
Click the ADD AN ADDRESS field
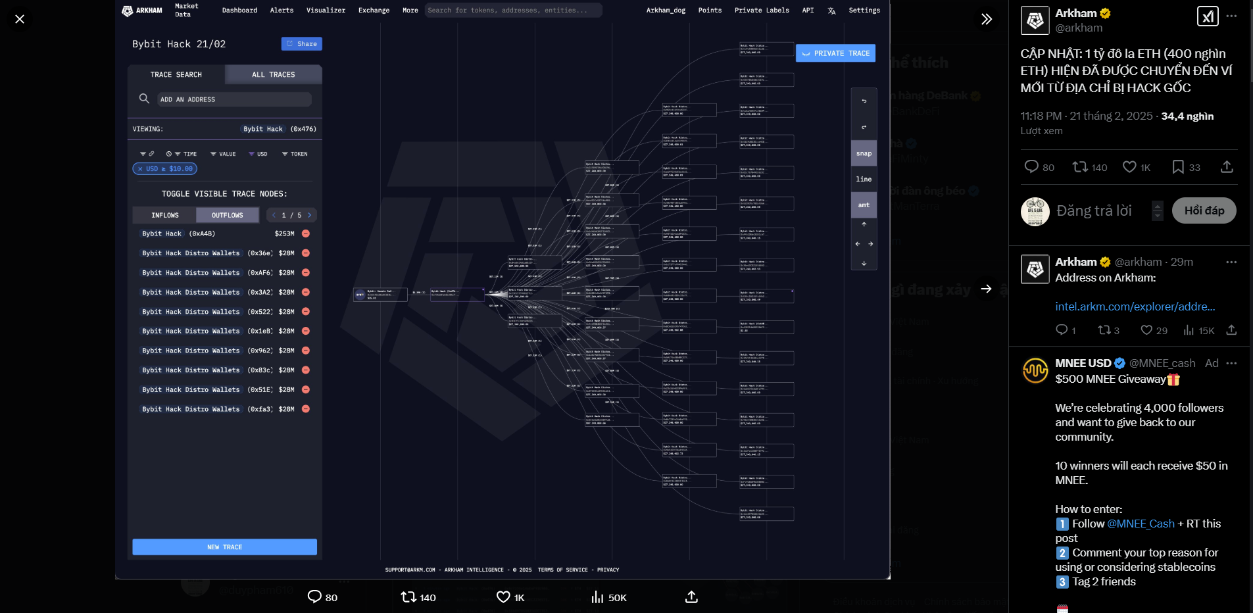(x=233, y=99)
